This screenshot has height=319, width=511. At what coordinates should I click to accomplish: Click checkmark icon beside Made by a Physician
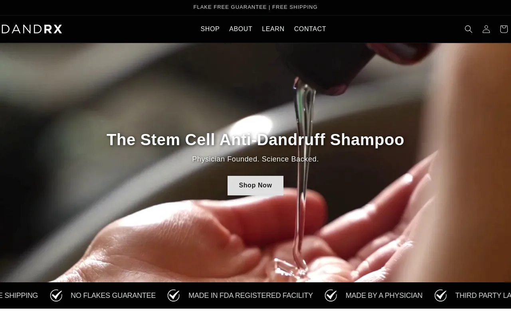tap(331, 295)
